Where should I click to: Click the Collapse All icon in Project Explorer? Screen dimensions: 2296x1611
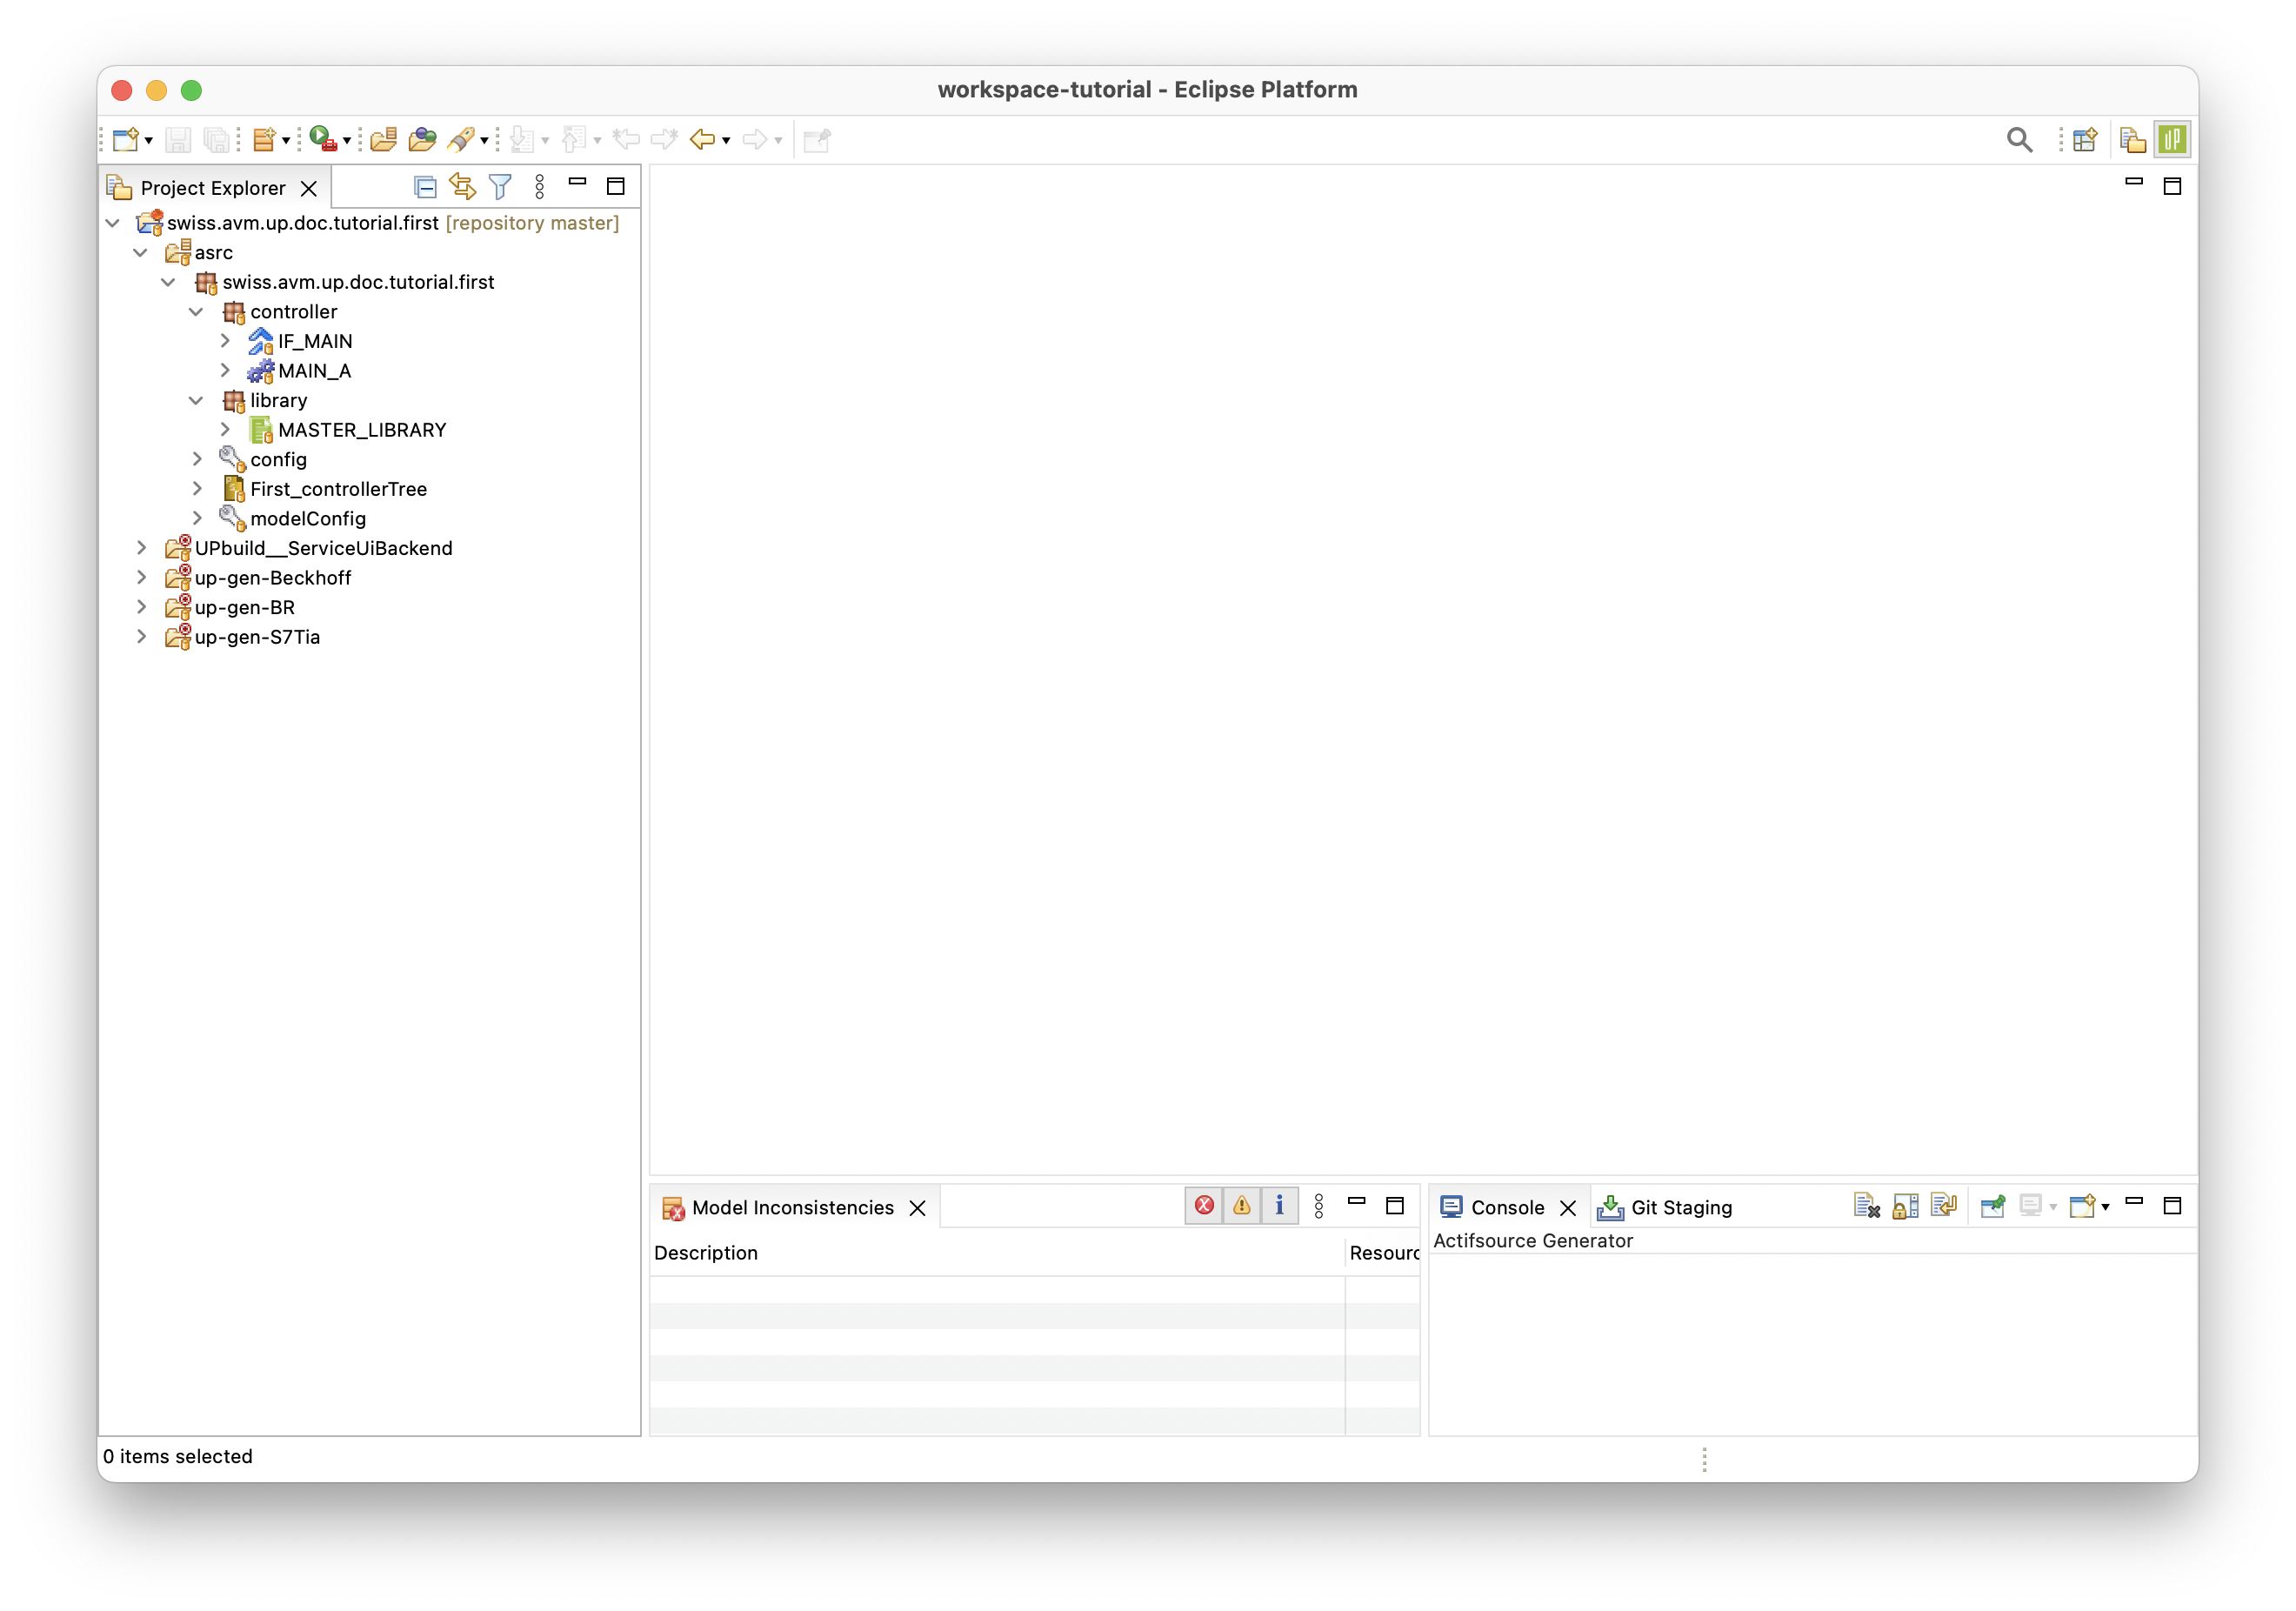425,187
